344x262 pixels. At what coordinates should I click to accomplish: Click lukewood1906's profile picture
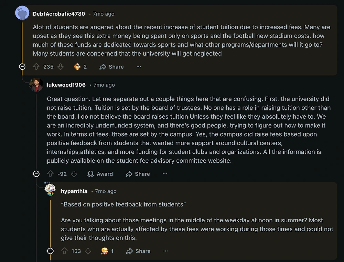click(x=36, y=84)
